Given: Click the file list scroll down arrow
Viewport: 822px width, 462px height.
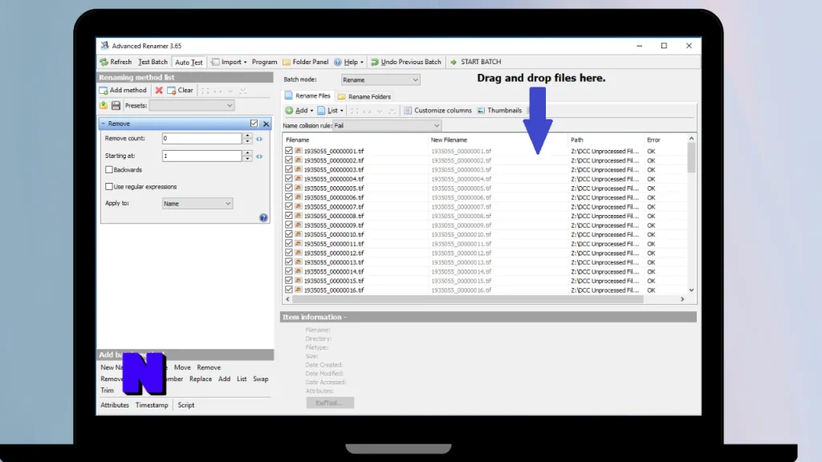Looking at the screenshot, I should tap(691, 290).
